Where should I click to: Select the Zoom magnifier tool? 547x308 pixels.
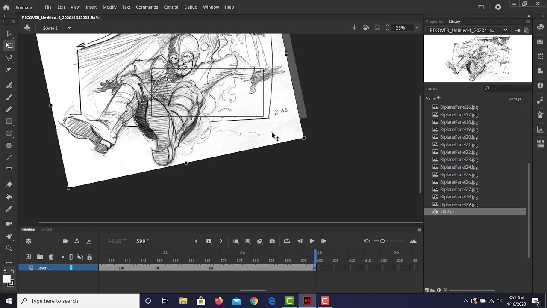coord(9,248)
